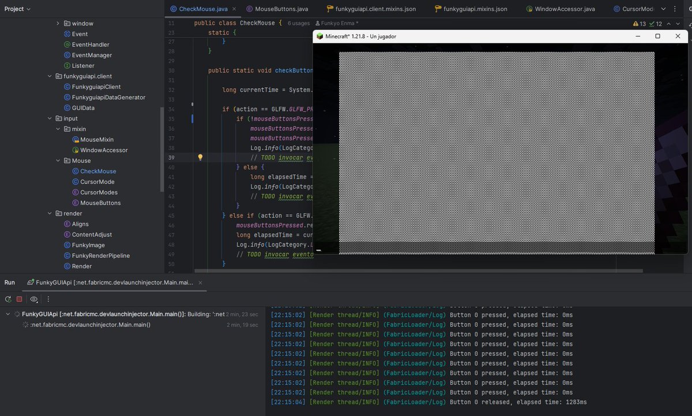Viewport: 692px width, 416px height.
Task: Collapse the Mouse folder
Action: tap(58, 161)
